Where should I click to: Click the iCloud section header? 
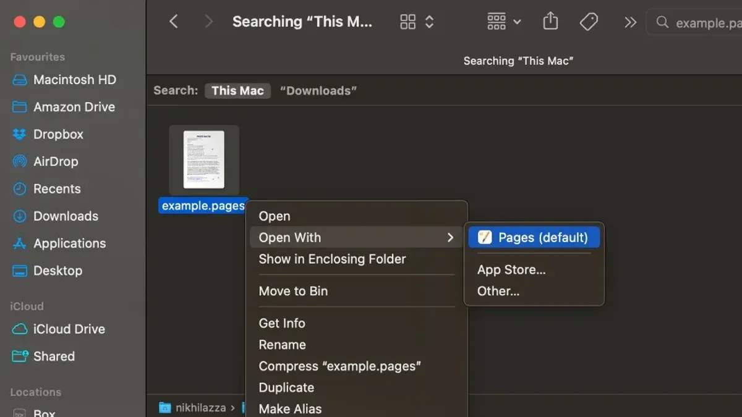click(x=27, y=306)
